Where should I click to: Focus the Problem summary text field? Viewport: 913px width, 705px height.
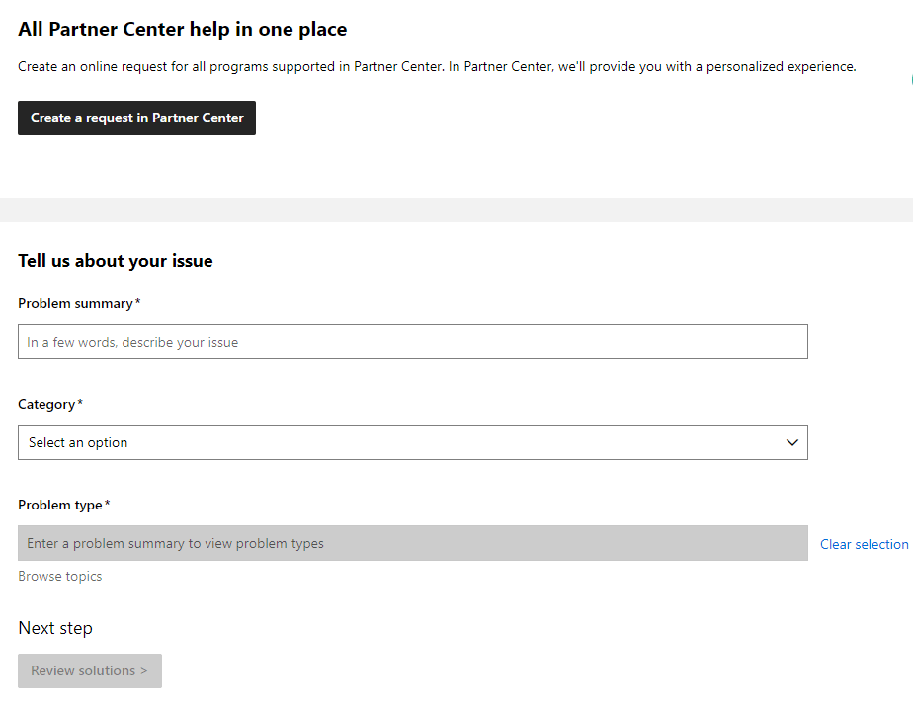coord(413,342)
